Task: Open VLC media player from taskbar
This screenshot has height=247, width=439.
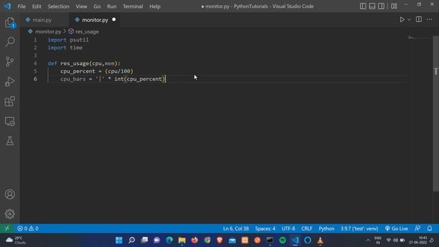Action: [x=320, y=240]
